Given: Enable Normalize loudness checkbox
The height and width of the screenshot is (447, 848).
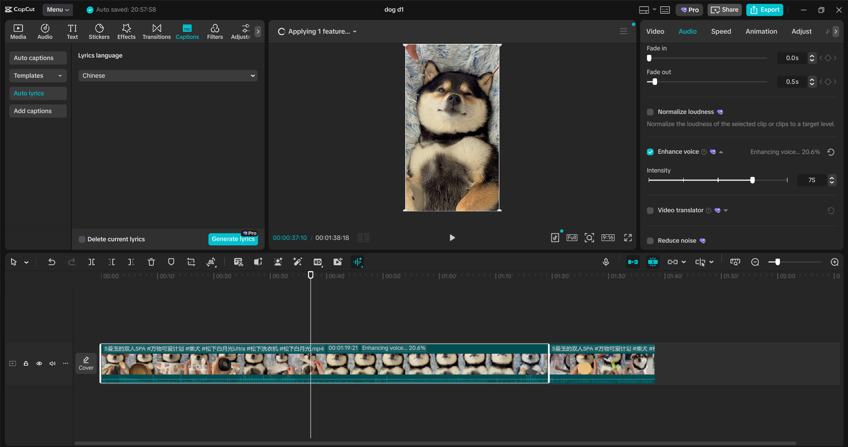Looking at the screenshot, I should pos(650,112).
